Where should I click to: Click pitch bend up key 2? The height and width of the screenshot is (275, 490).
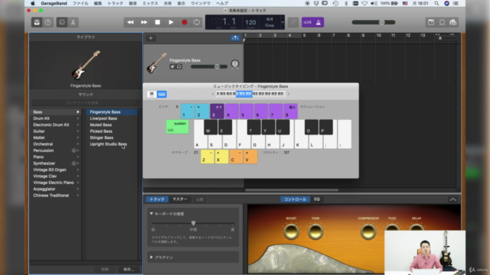pos(202,112)
